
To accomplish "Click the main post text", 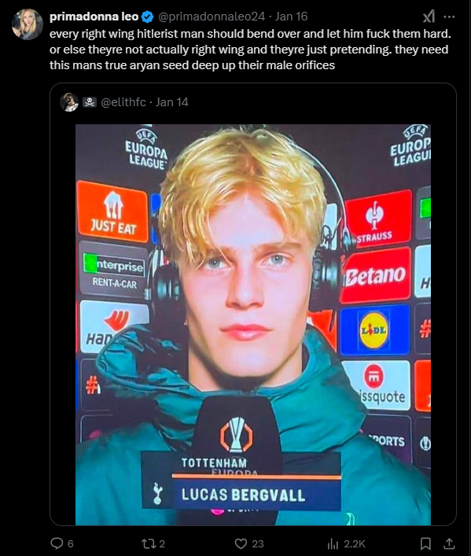I will coord(250,50).
